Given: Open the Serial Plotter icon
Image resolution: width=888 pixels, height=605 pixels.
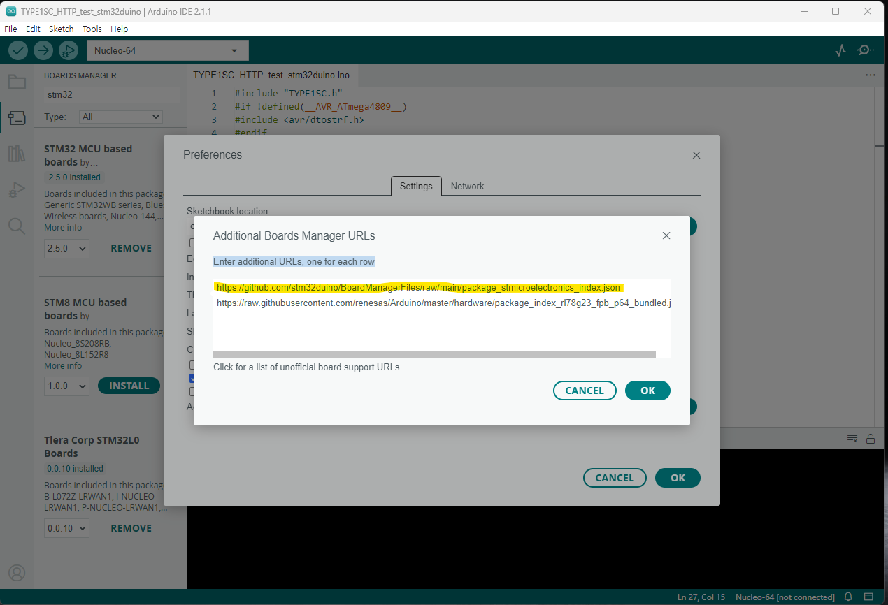Looking at the screenshot, I should tap(841, 50).
